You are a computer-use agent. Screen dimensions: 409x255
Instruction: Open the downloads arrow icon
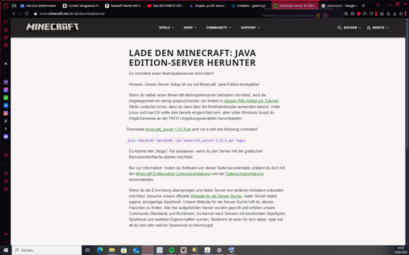(394, 14)
